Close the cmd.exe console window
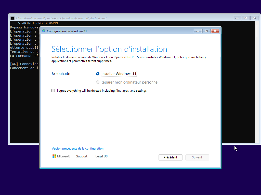Image resolution: width=261 pixels, height=195 pixels. [x=254, y=18]
